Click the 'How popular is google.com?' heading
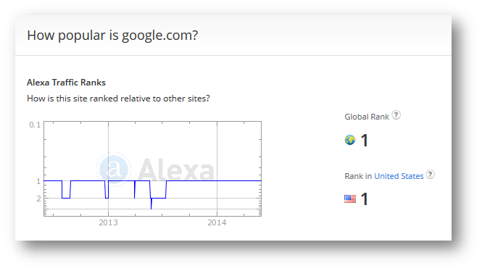The image size is (482, 271). [112, 36]
